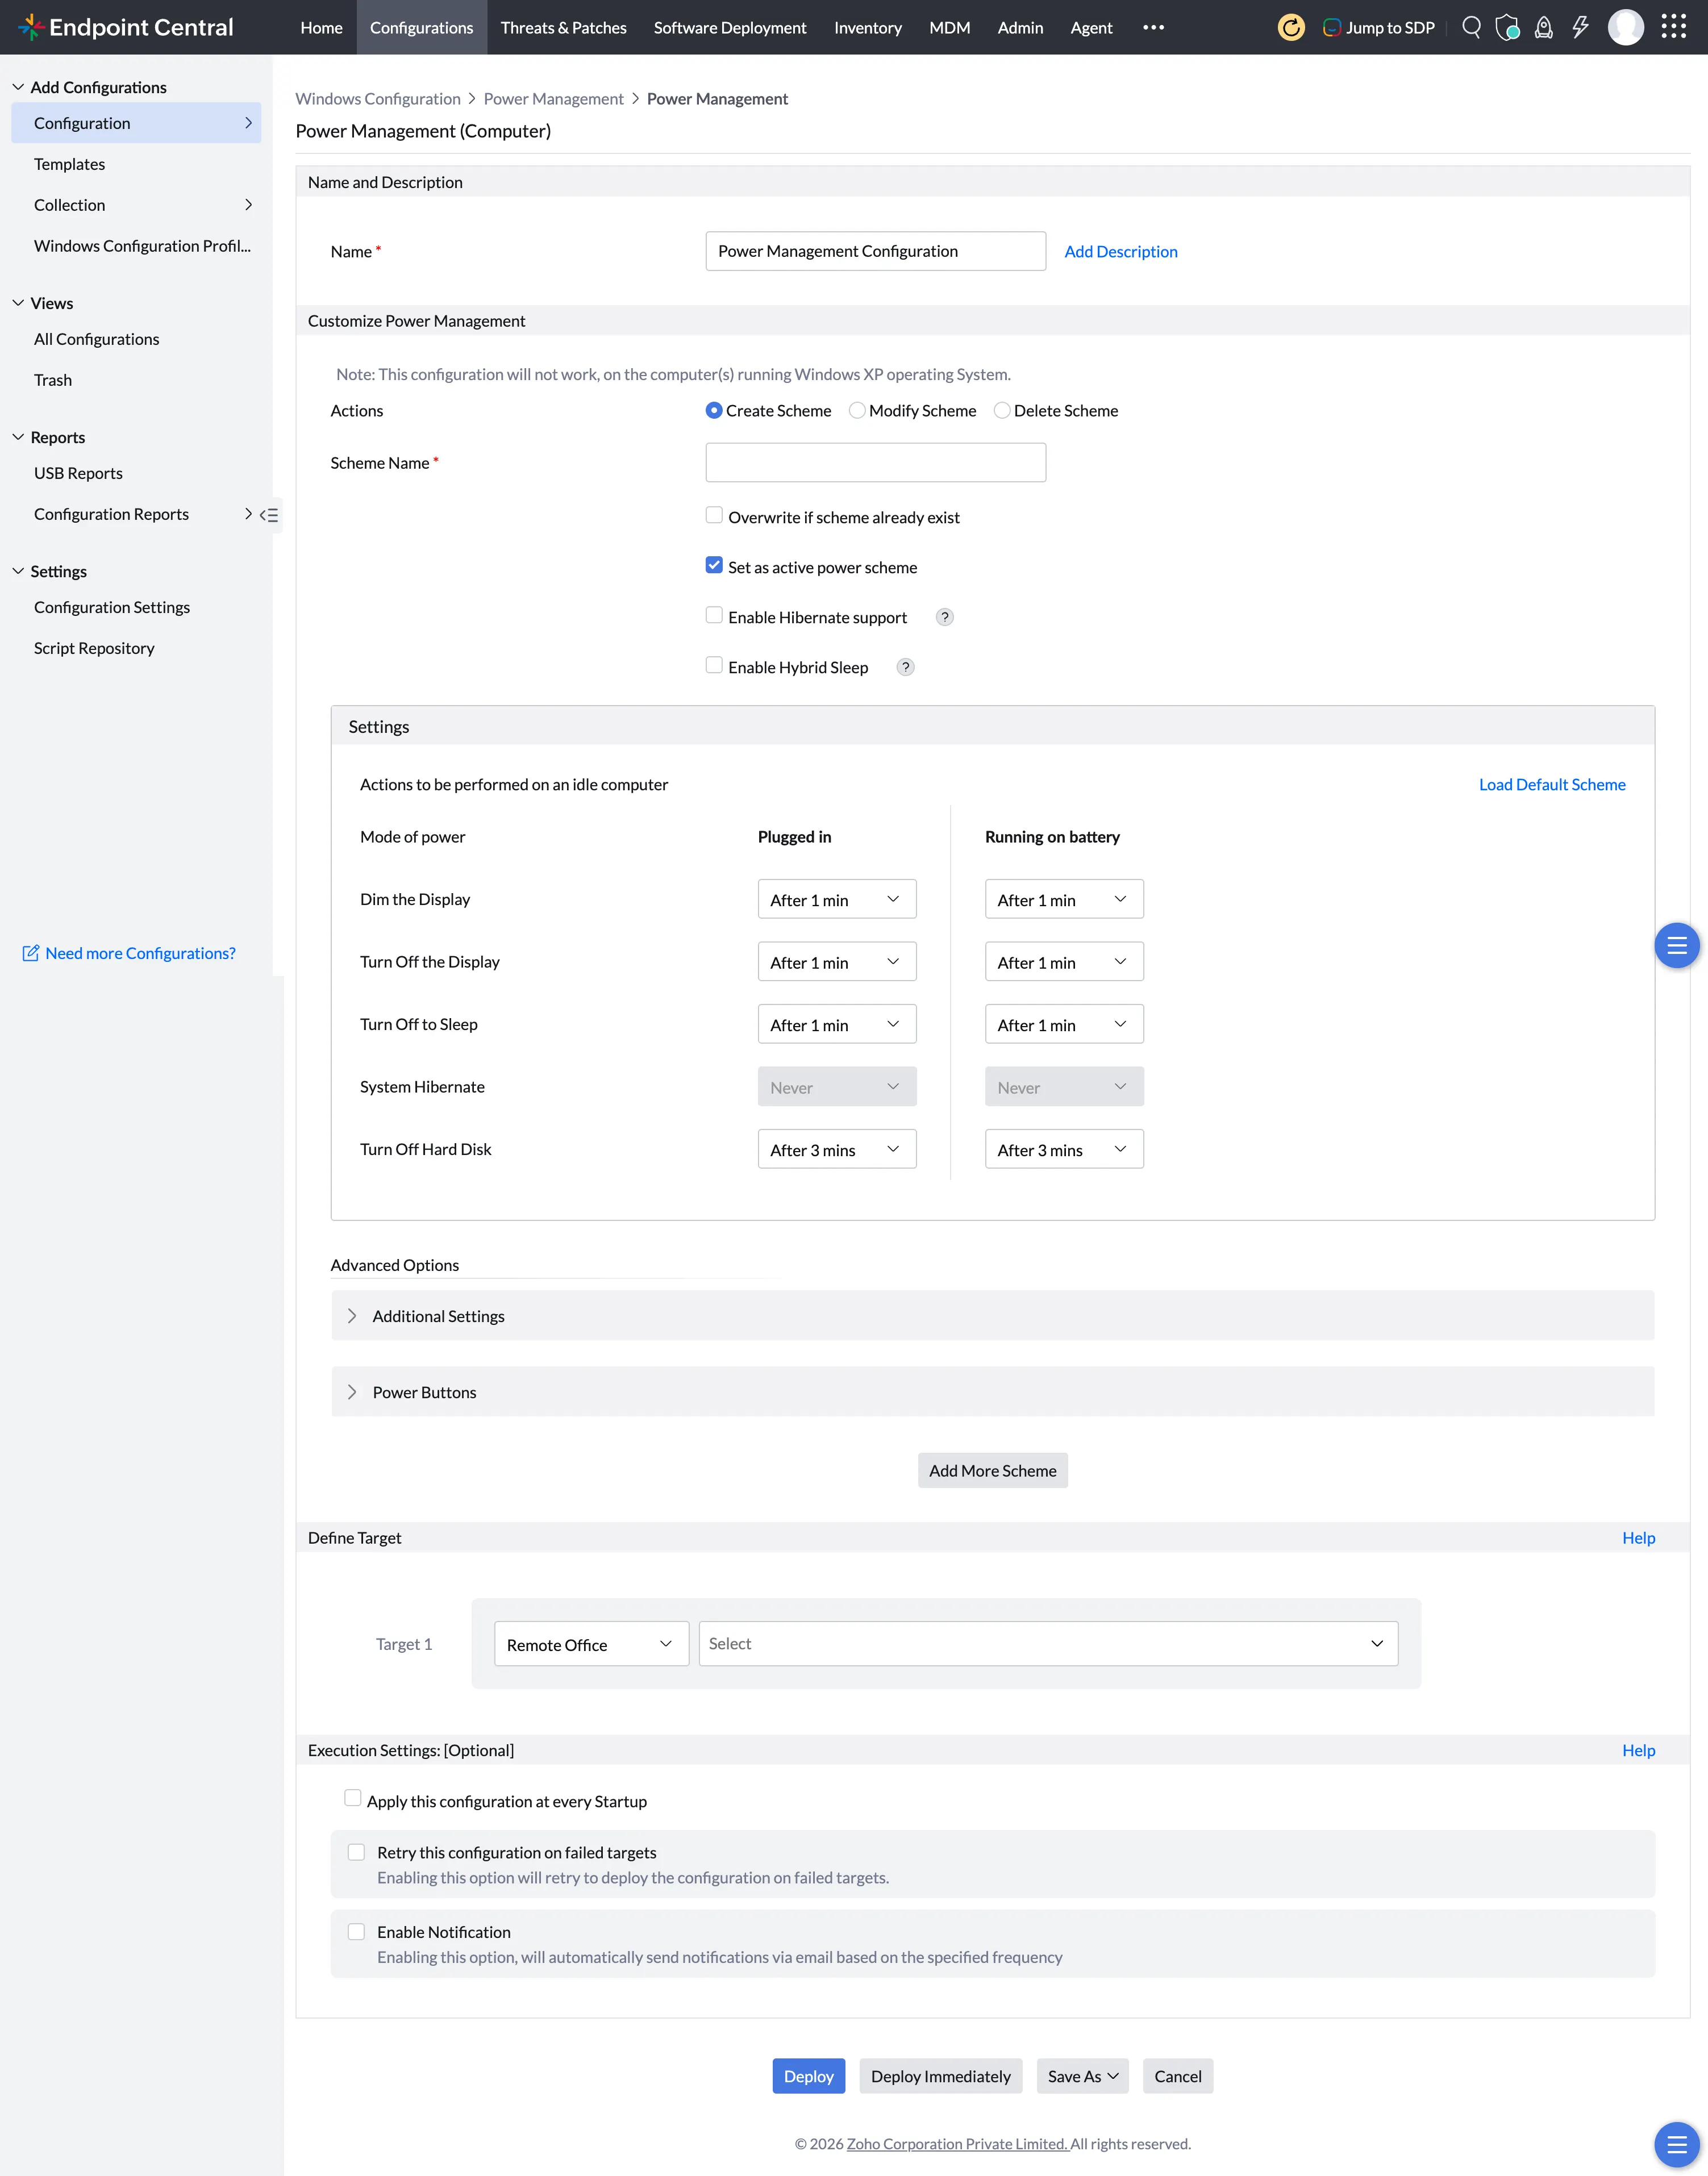Check the Enable Notification checkbox
Image resolution: width=1708 pixels, height=2176 pixels.
tap(356, 1932)
